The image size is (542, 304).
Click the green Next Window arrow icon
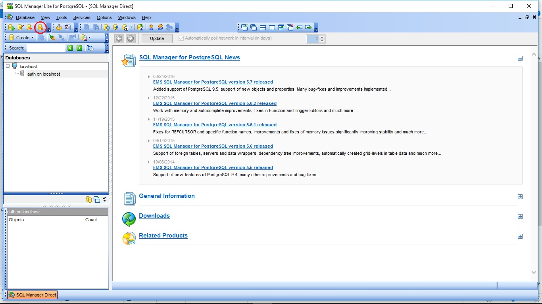(308, 27)
